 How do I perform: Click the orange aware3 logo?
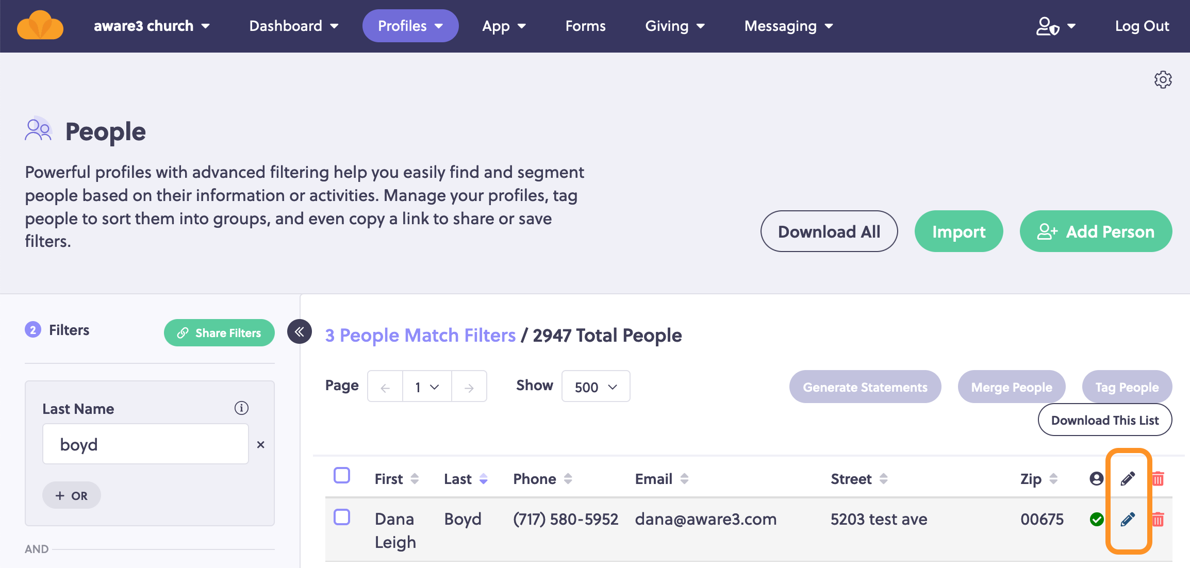pyautogui.click(x=40, y=26)
